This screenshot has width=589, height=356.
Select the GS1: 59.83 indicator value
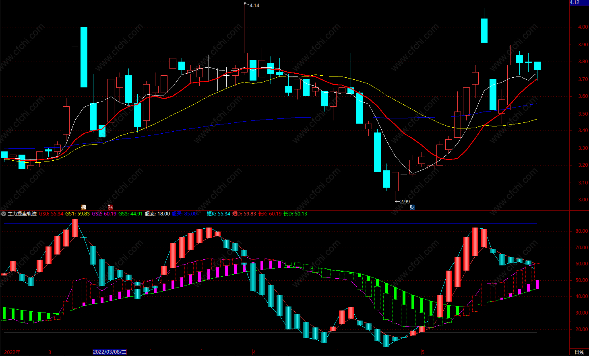[77, 214]
